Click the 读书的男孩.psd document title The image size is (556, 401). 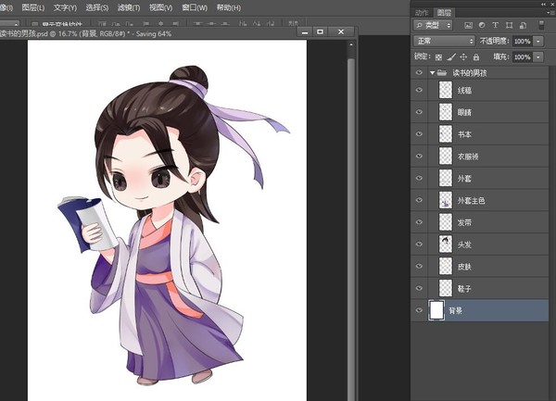click(85, 34)
